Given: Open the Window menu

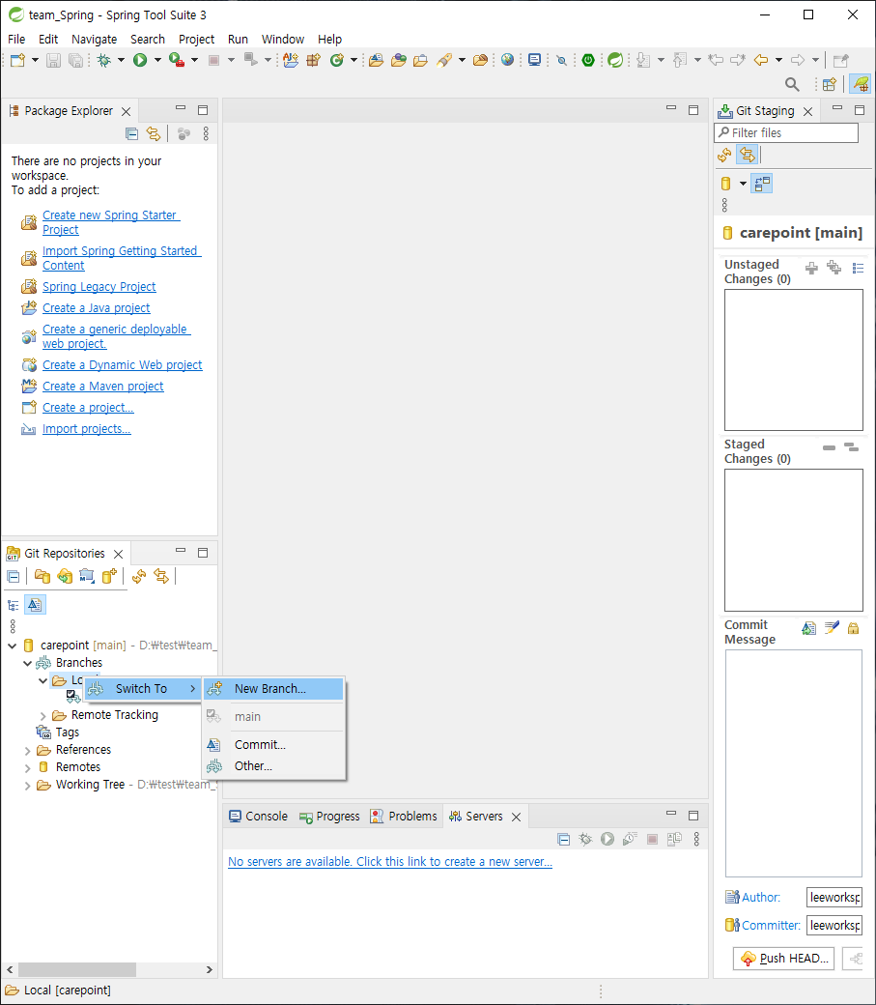Looking at the screenshot, I should [283, 39].
